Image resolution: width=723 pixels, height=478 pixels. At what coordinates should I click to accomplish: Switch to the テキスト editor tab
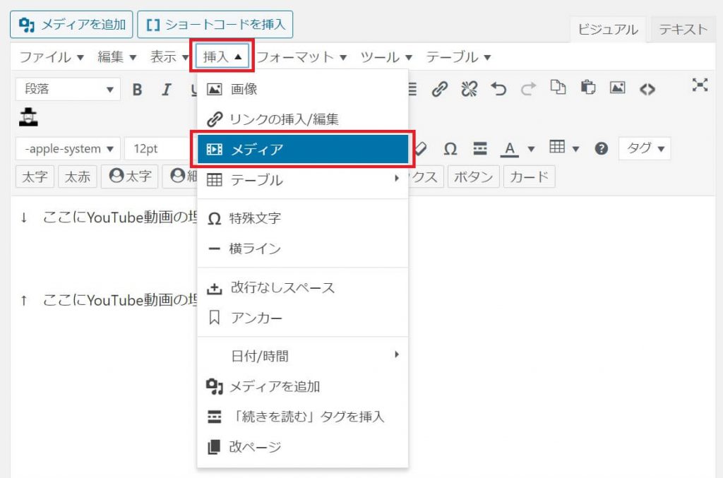[x=682, y=30]
